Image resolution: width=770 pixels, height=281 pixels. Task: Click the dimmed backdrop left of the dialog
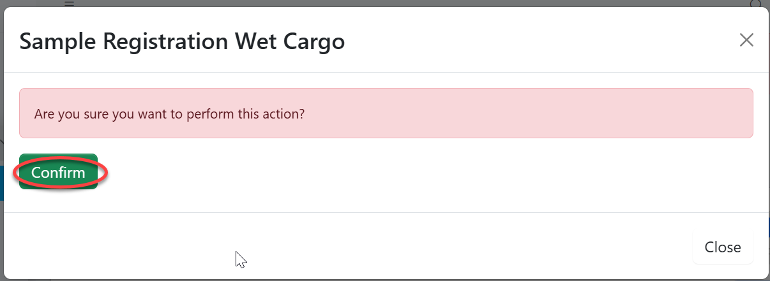pos(2,96)
